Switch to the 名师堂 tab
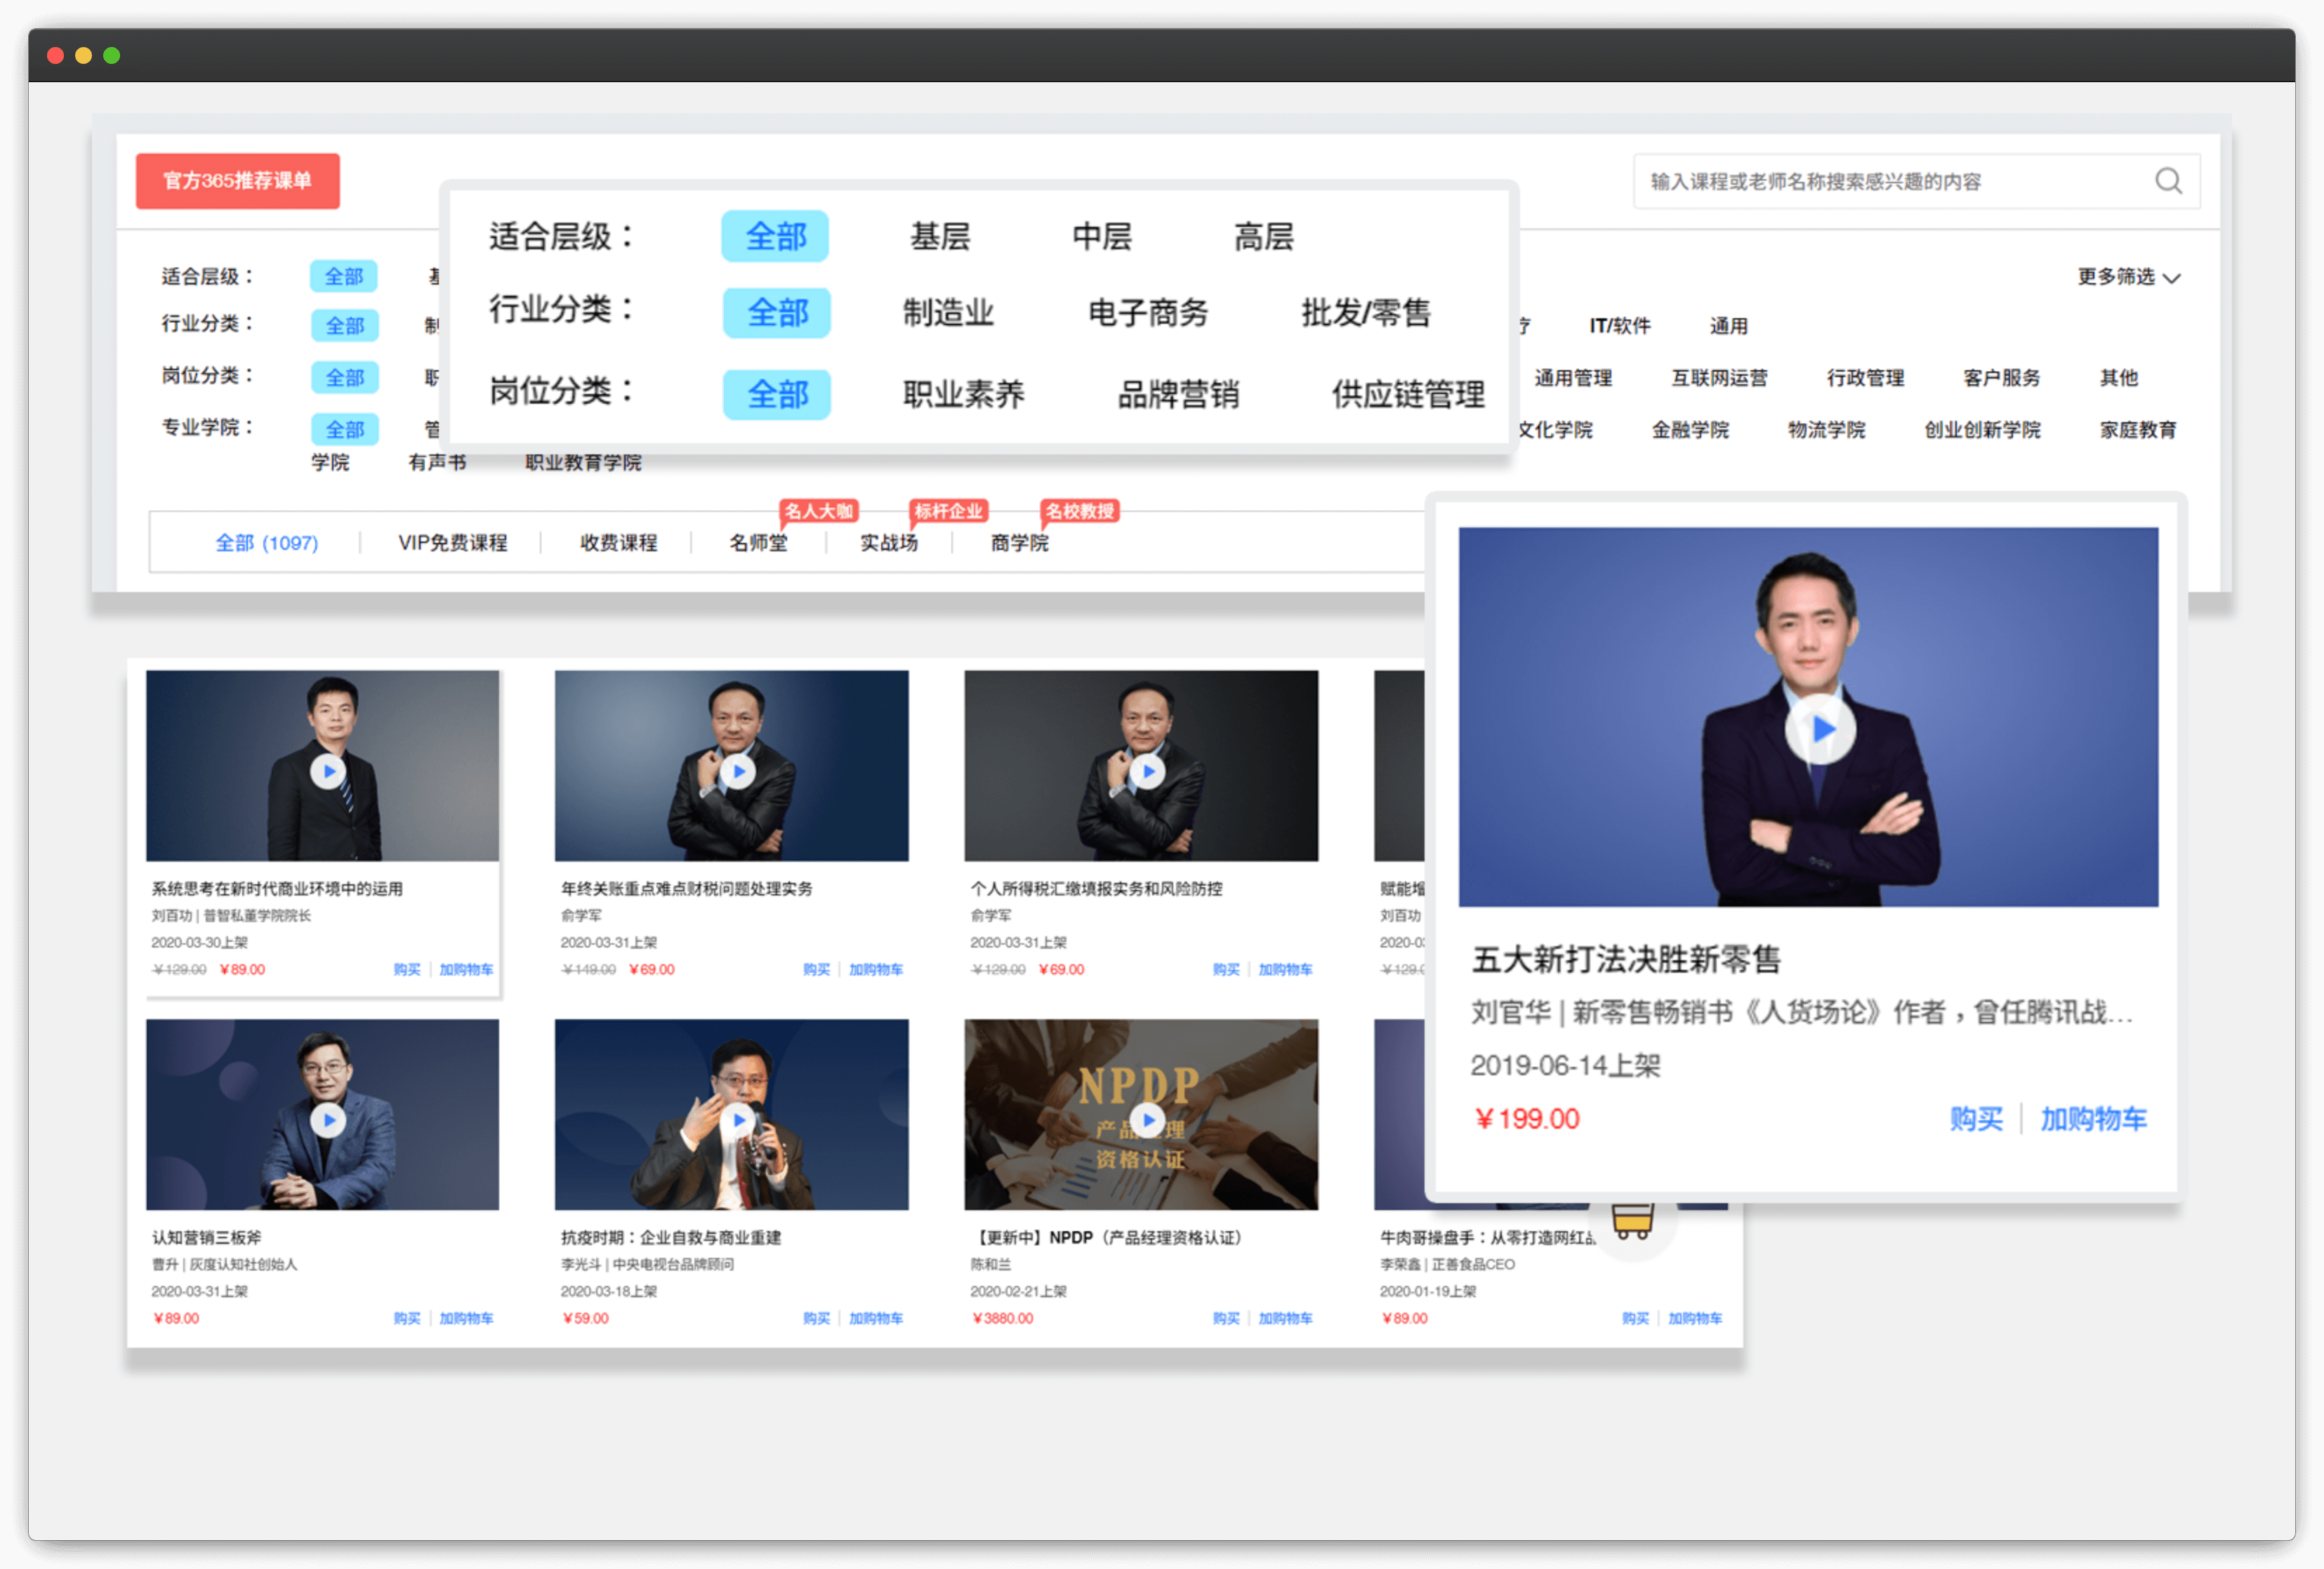 click(758, 543)
